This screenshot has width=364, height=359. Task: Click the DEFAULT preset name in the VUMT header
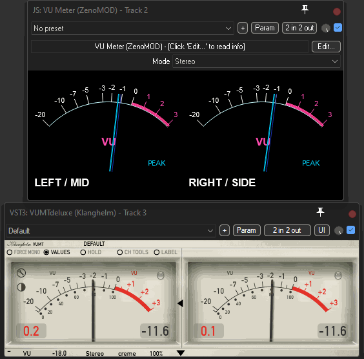[94, 244]
